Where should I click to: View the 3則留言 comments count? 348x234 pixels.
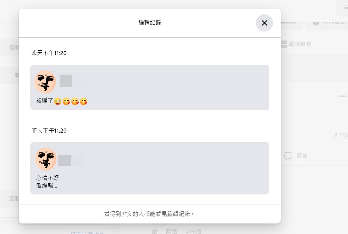(x=339, y=136)
